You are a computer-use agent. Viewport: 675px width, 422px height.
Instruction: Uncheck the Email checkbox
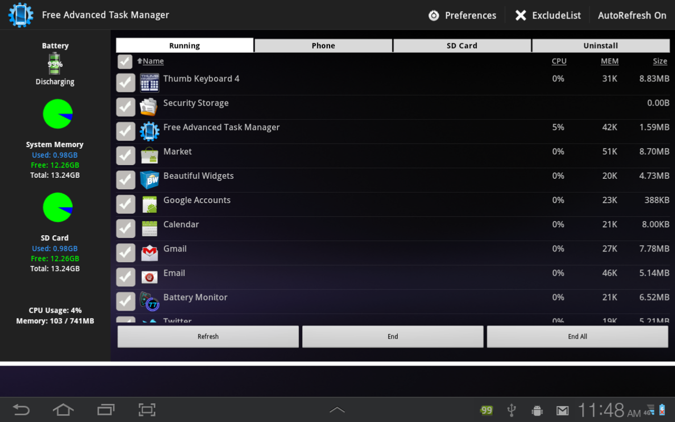click(x=126, y=277)
